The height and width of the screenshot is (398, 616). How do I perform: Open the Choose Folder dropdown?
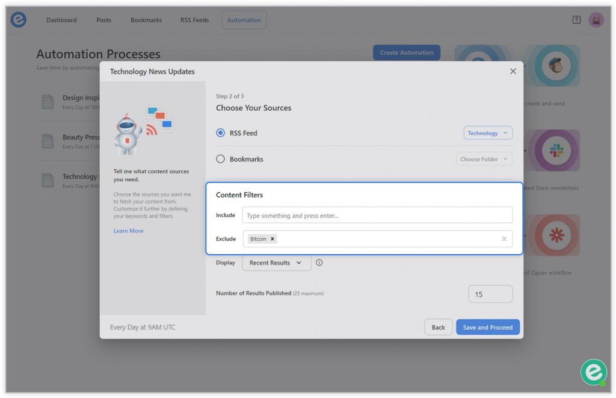tap(484, 160)
